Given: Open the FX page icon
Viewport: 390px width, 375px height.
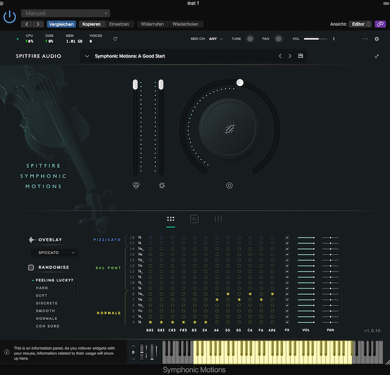Looking at the screenshot, I should click(194, 219).
